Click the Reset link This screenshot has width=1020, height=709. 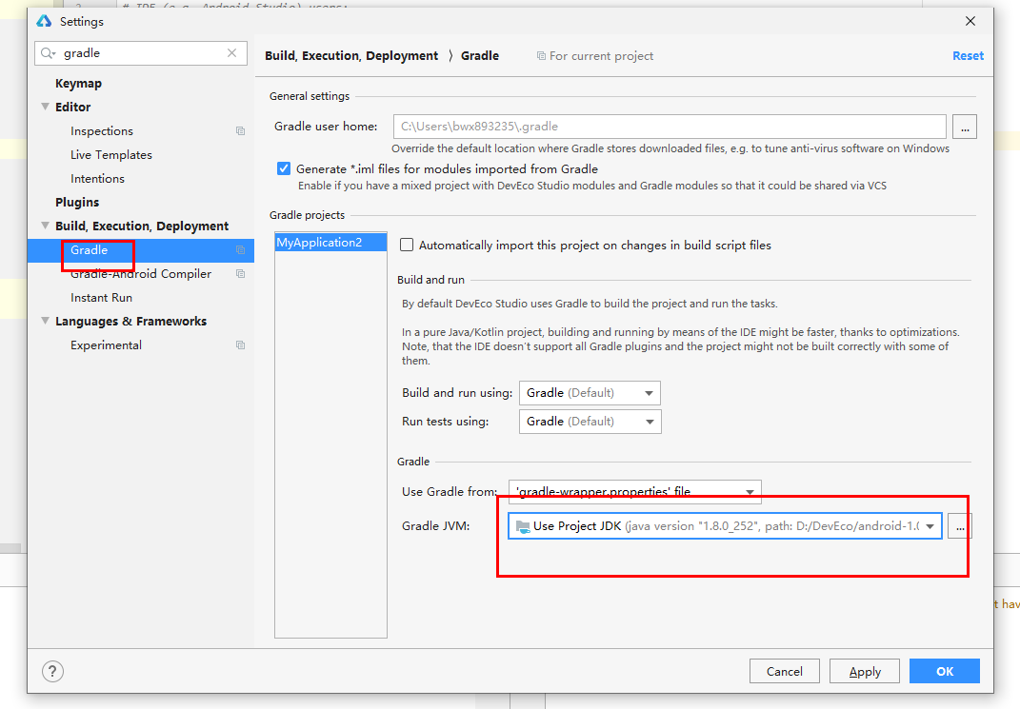(x=968, y=56)
